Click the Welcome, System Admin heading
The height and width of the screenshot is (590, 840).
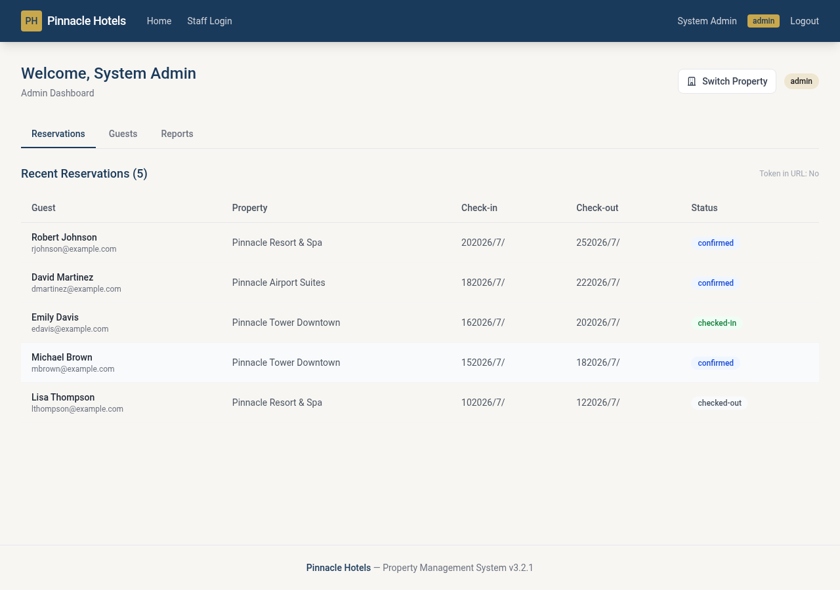[x=108, y=73]
